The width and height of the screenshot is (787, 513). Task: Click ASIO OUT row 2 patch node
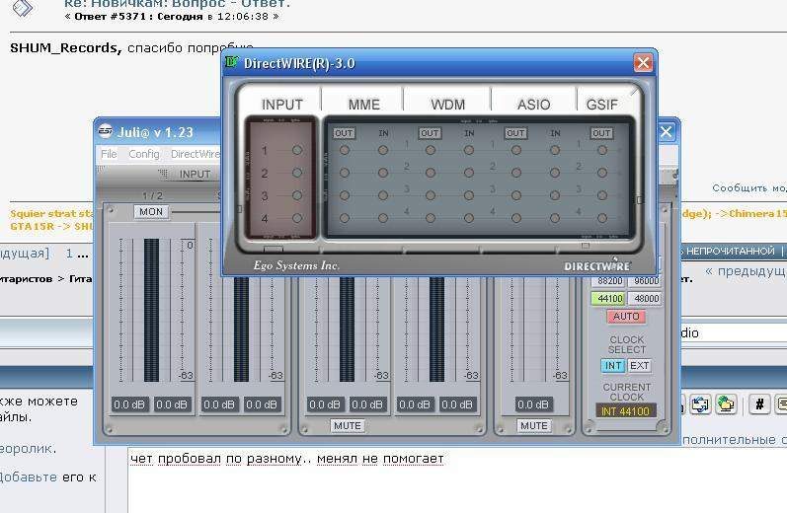[x=515, y=174]
